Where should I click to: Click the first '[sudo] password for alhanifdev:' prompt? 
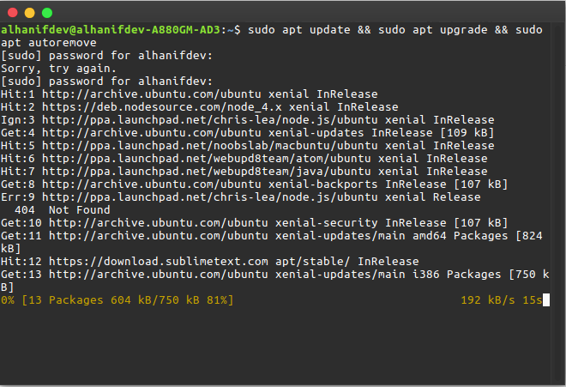click(107, 55)
